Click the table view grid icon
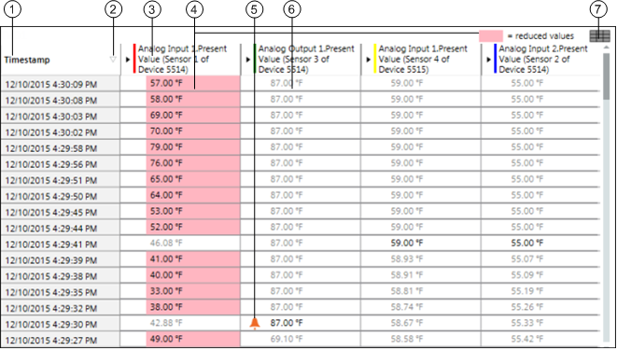This screenshot has height=349, width=617. click(599, 36)
